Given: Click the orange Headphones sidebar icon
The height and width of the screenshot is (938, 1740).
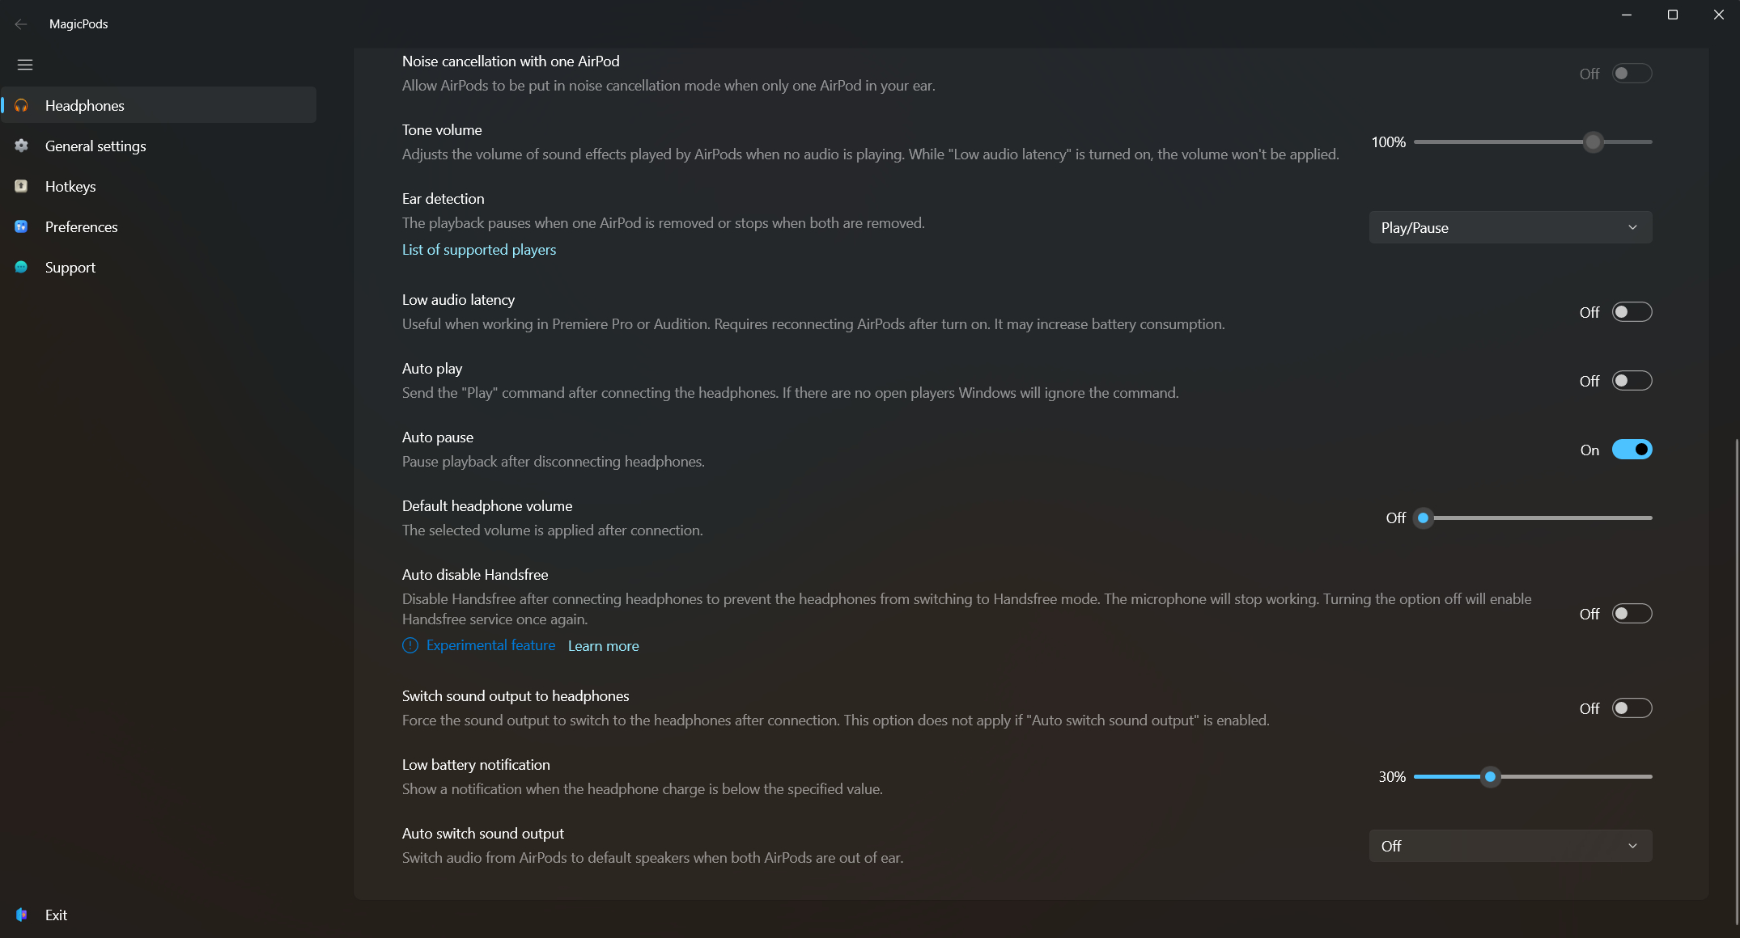Looking at the screenshot, I should (x=21, y=105).
